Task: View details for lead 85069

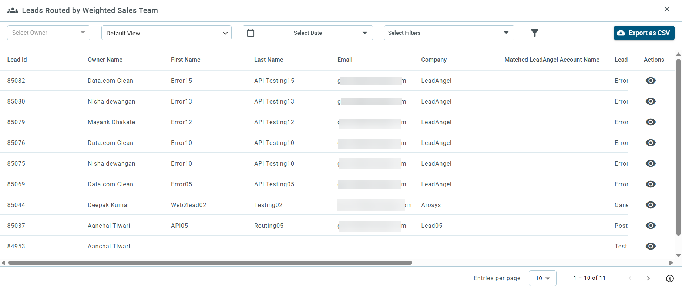Action: (x=651, y=184)
